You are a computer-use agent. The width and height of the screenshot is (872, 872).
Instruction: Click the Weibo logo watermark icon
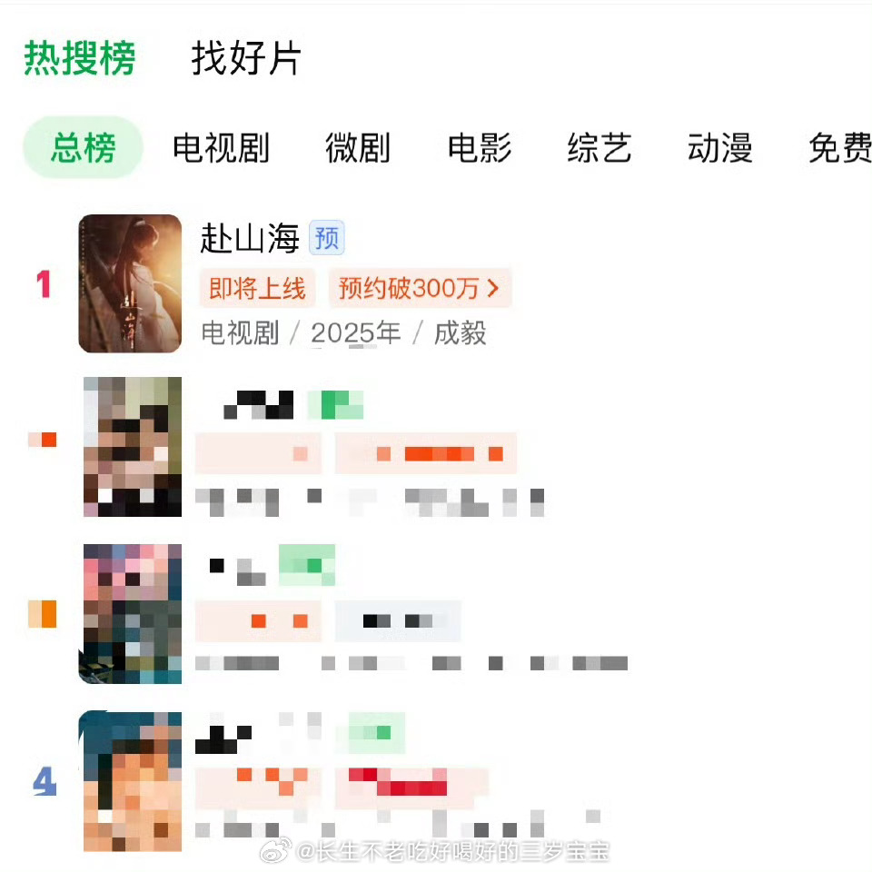coord(276,850)
